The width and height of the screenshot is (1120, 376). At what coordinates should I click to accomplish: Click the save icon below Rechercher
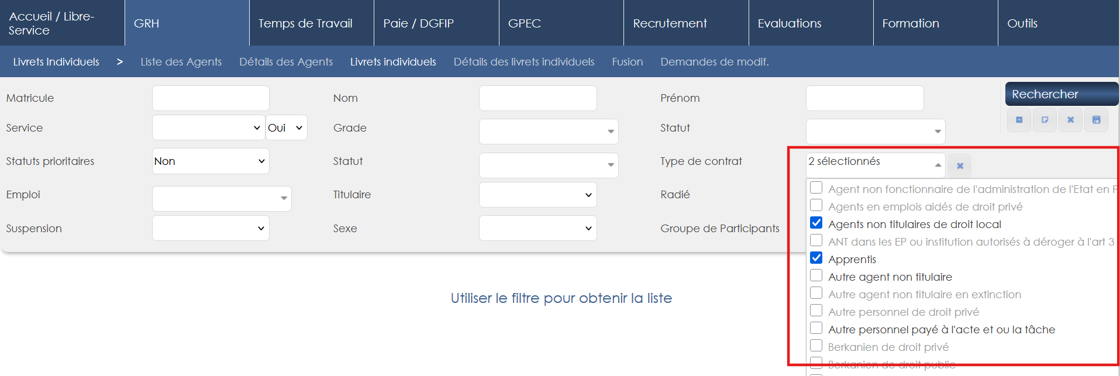click(x=1096, y=120)
